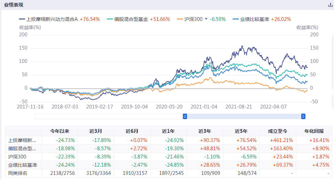334x179 pixels.
Task: Click the 同类排名 row label
Action: pyautogui.click(x=18, y=174)
